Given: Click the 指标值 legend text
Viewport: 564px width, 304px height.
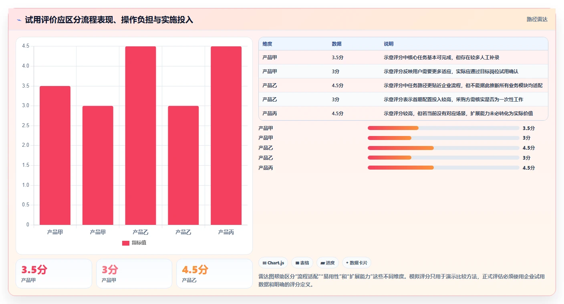Looking at the screenshot, I should click(x=139, y=243).
